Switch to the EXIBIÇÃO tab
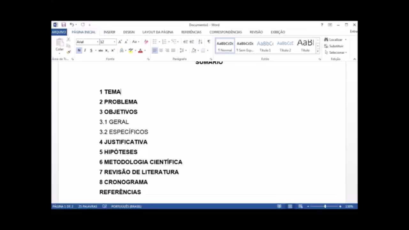 click(x=278, y=32)
